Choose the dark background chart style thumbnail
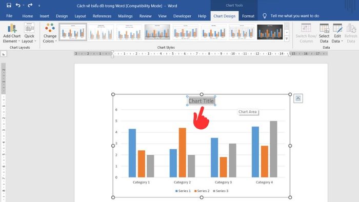This screenshot has height=202, width=359. point(270,32)
